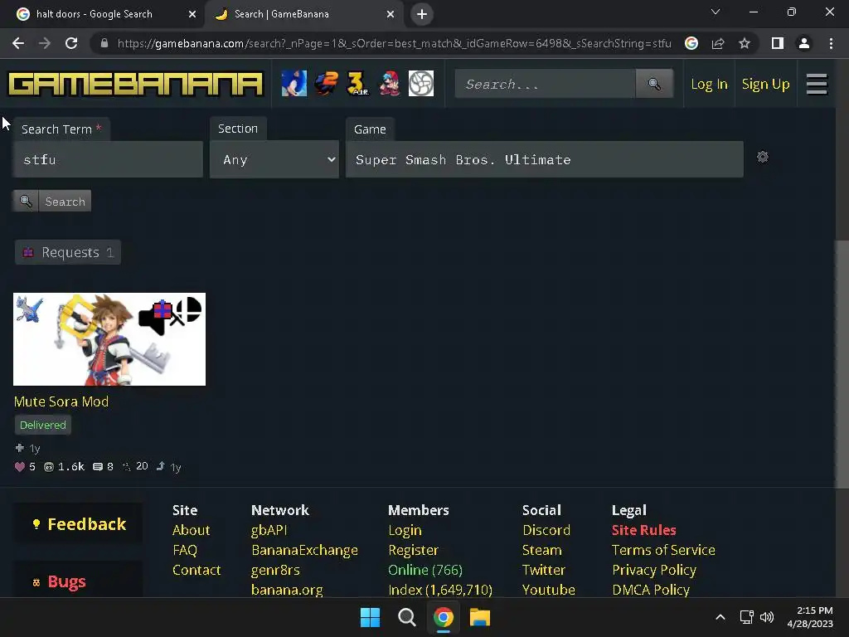
Task: Toggle the browser side panel
Action: 778,43
